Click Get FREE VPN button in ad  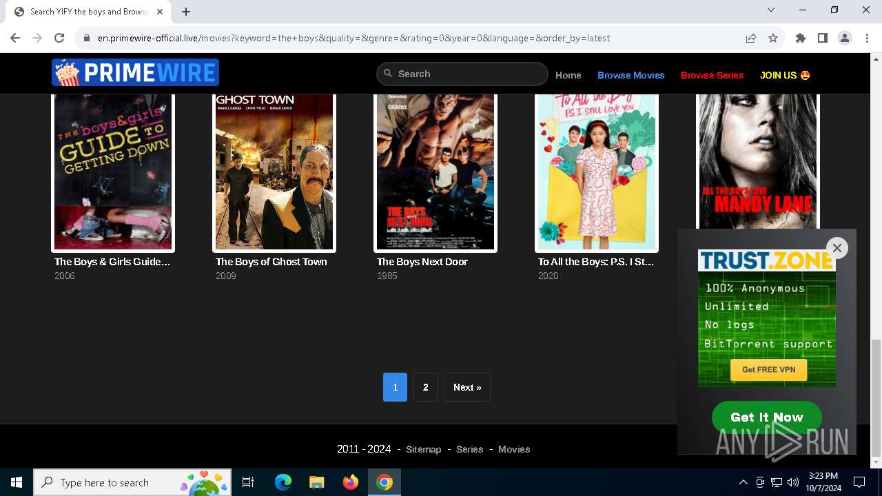pyautogui.click(x=768, y=370)
